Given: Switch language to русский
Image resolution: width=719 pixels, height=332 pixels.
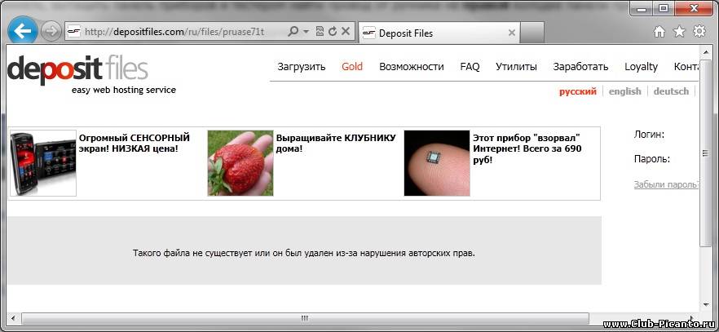Looking at the screenshot, I should (x=578, y=91).
